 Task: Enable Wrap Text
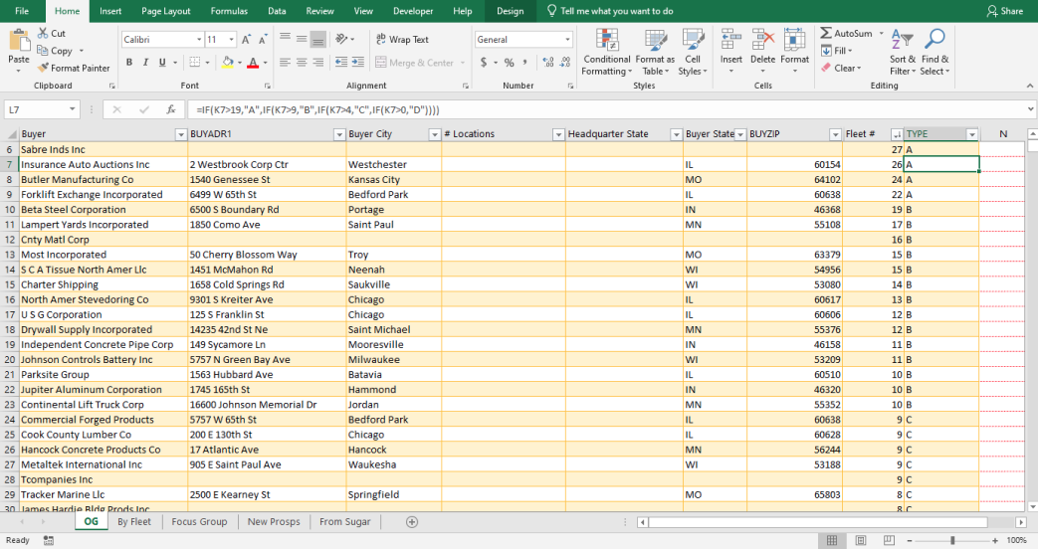point(402,39)
